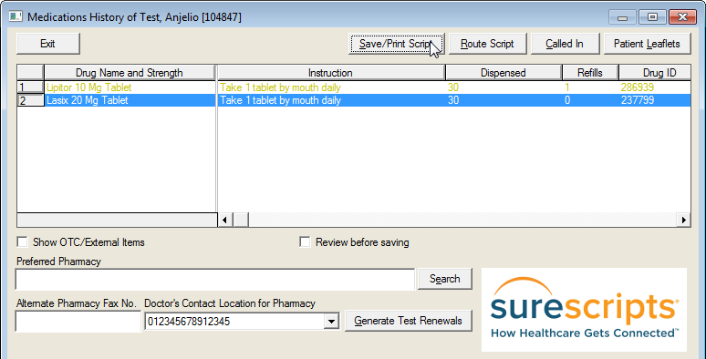The height and width of the screenshot is (359, 706).
Task: Select row number 2 header cell
Action: (x=30, y=100)
